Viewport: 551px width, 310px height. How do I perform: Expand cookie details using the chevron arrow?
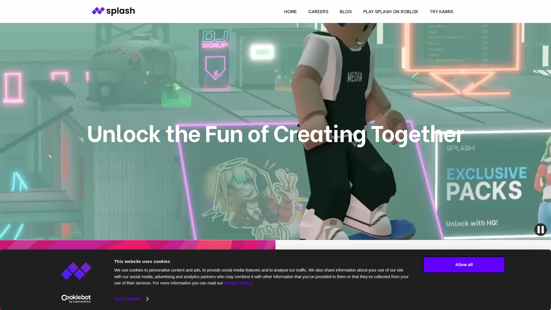pyautogui.click(x=148, y=299)
